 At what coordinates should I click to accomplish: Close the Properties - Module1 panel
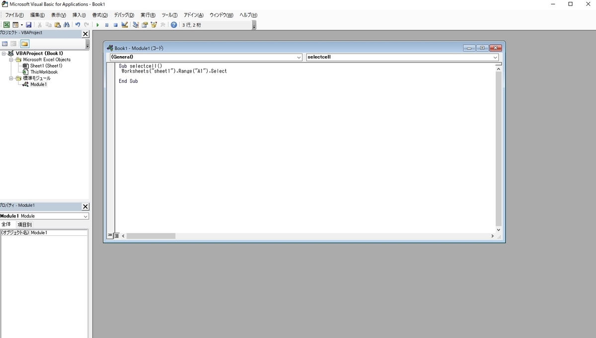pyautogui.click(x=85, y=206)
